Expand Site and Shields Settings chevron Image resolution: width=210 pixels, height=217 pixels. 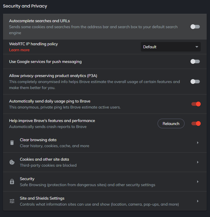click(198, 201)
